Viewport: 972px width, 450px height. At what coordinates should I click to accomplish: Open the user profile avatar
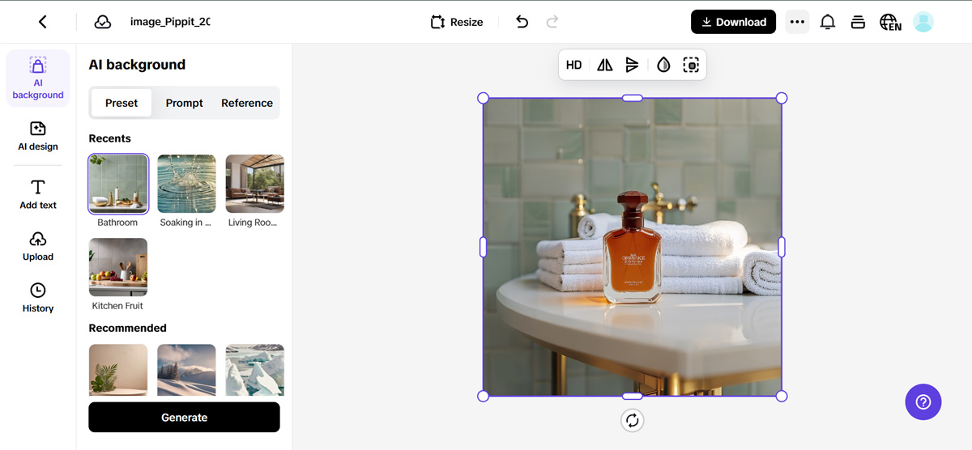tap(923, 22)
